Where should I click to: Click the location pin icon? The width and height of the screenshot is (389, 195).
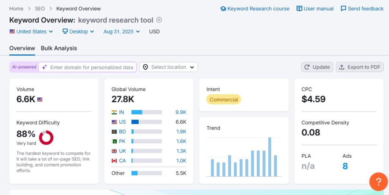(145, 67)
